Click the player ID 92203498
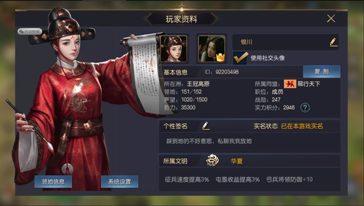This screenshot has height=206, width=364. pyautogui.click(x=227, y=72)
